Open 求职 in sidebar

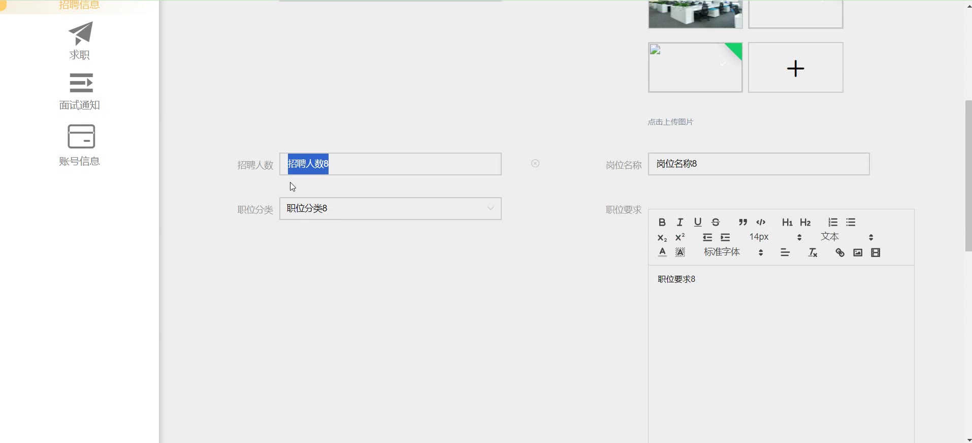point(80,41)
